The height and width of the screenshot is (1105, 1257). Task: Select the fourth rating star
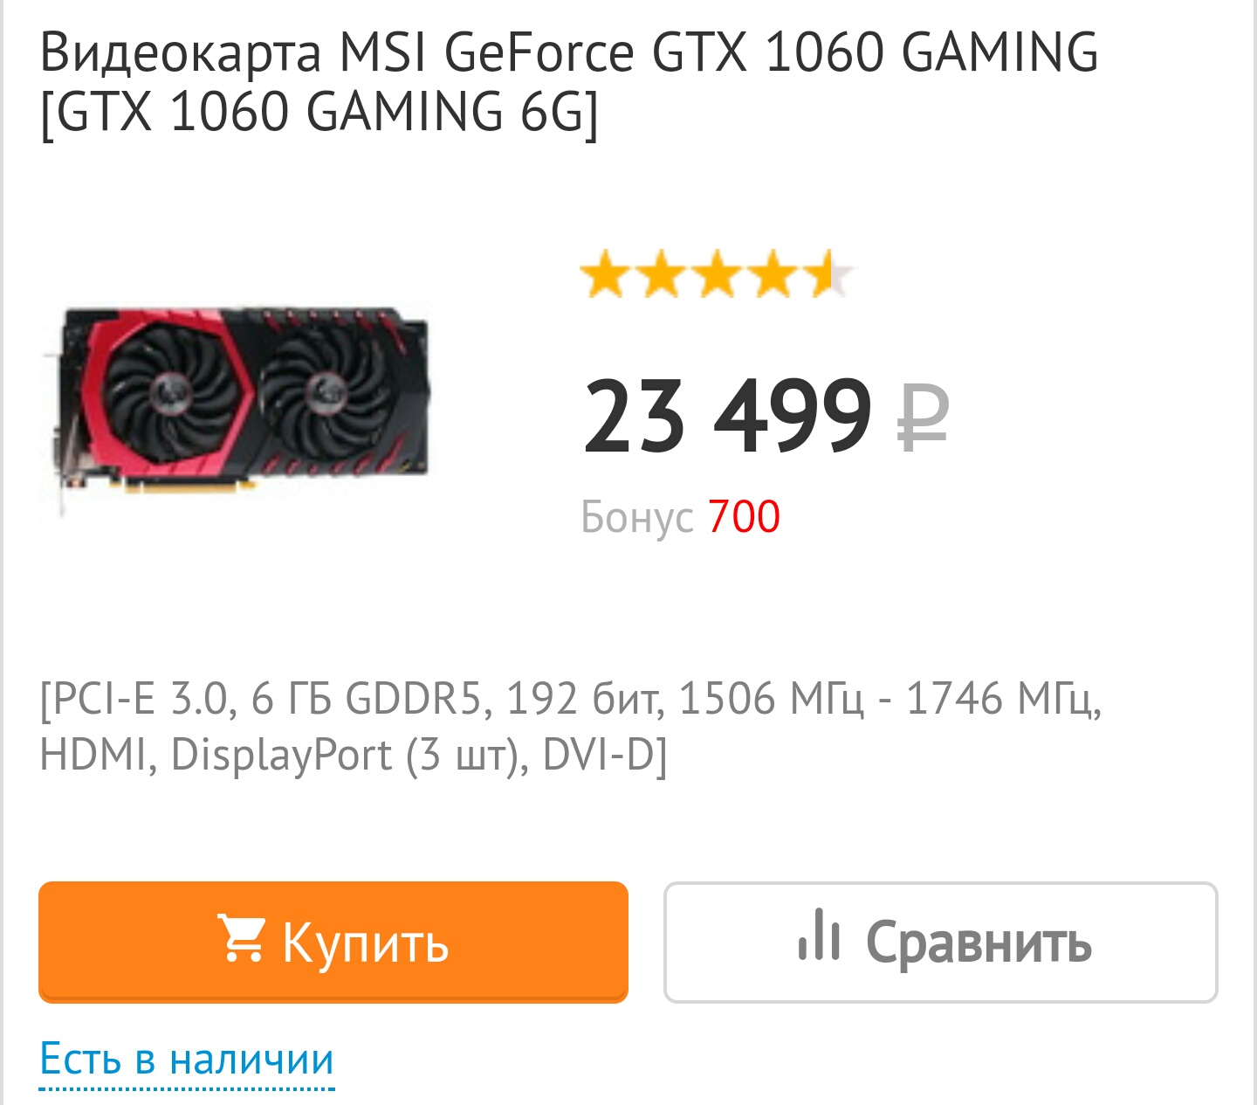click(773, 274)
